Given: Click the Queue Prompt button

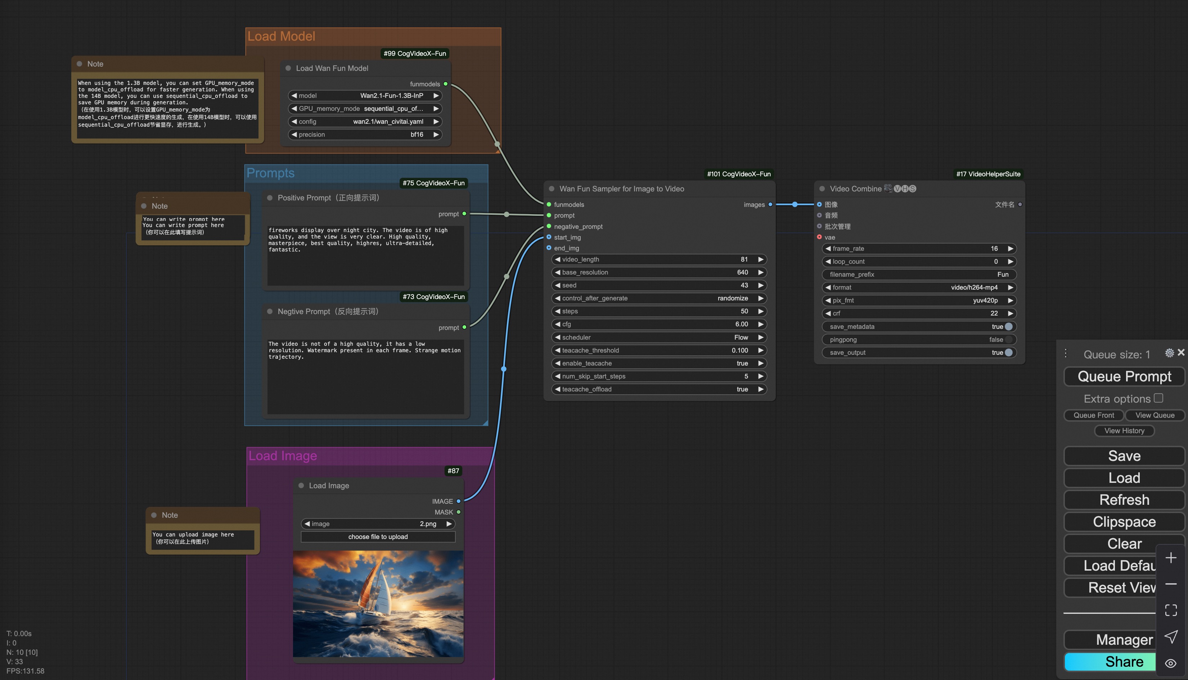Looking at the screenshot, I should click(x=1124, y=376).
